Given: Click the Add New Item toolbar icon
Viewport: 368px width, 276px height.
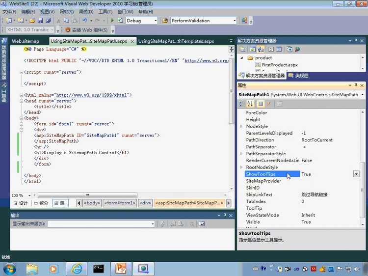Looking at the screenshot, I should [x=21, y=21].
